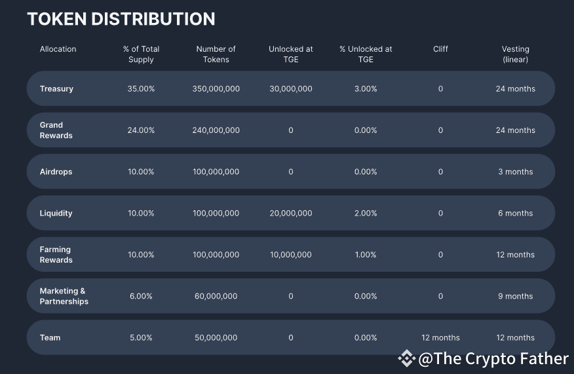Click the Cliff column header
The image size is (574, 374).
440,49
